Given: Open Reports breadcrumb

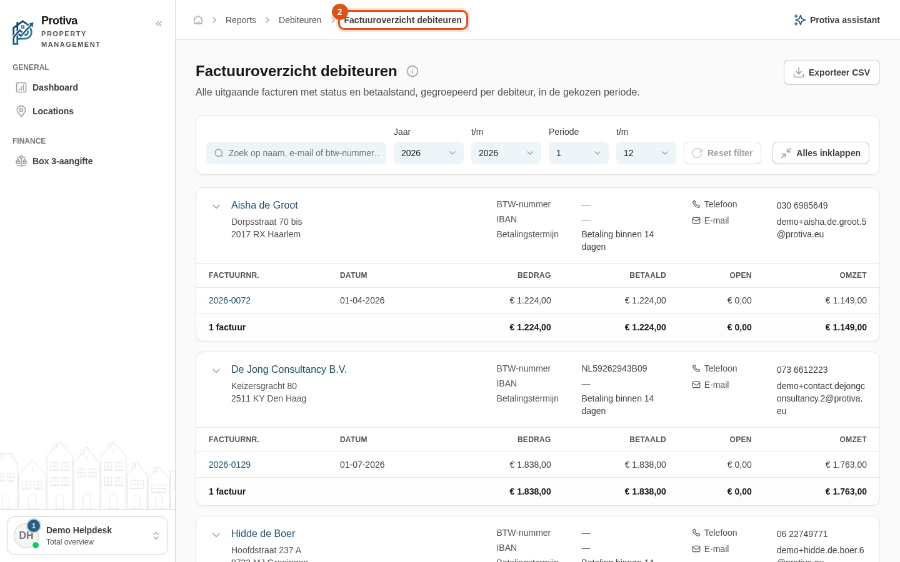Looking at the screenshot, I should click(241, 20).
